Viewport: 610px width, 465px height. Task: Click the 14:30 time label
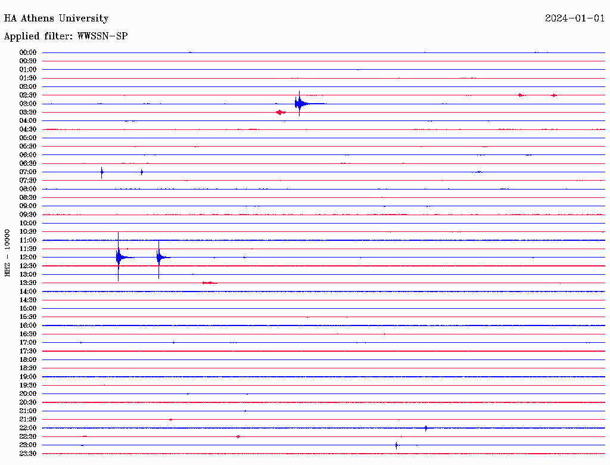28,300
